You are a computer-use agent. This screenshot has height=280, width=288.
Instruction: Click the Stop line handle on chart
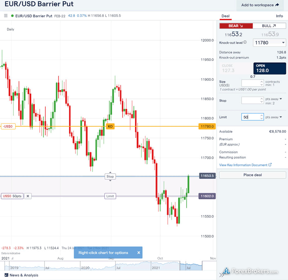point(110,176)
